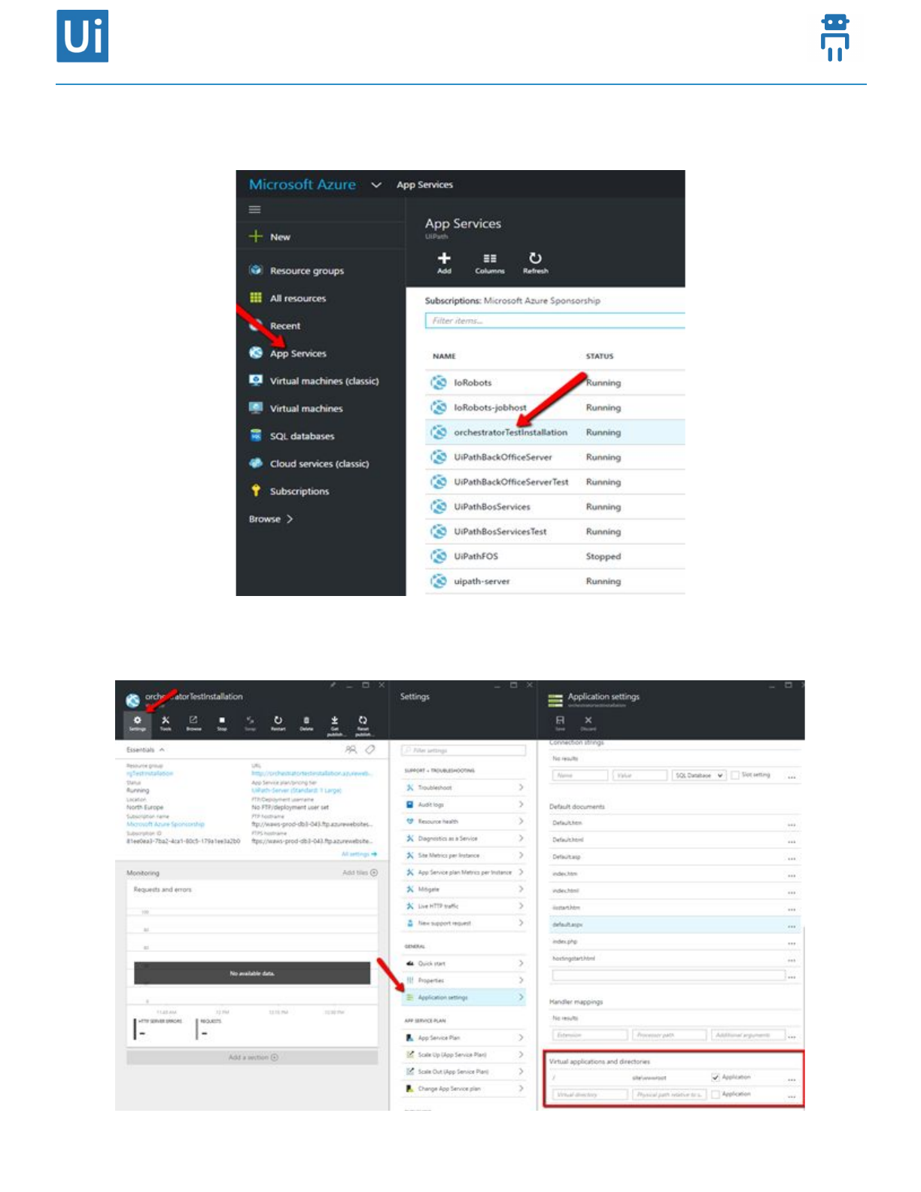The width and height of the screenshot is (921, 1192).
Task: Open Resource groups in the Azure sidebar
Action: (296, 270)
